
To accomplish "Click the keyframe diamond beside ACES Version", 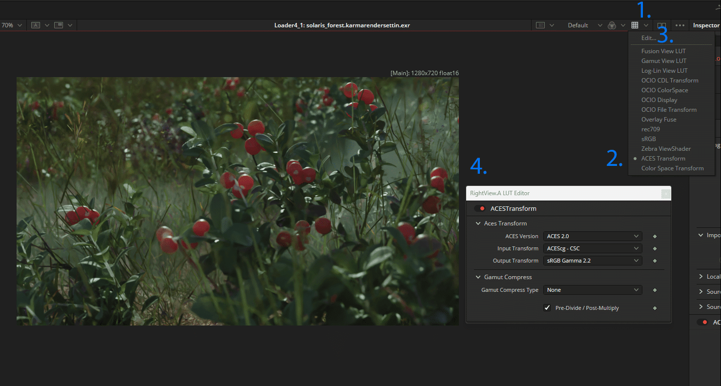I will coord(655,236).
